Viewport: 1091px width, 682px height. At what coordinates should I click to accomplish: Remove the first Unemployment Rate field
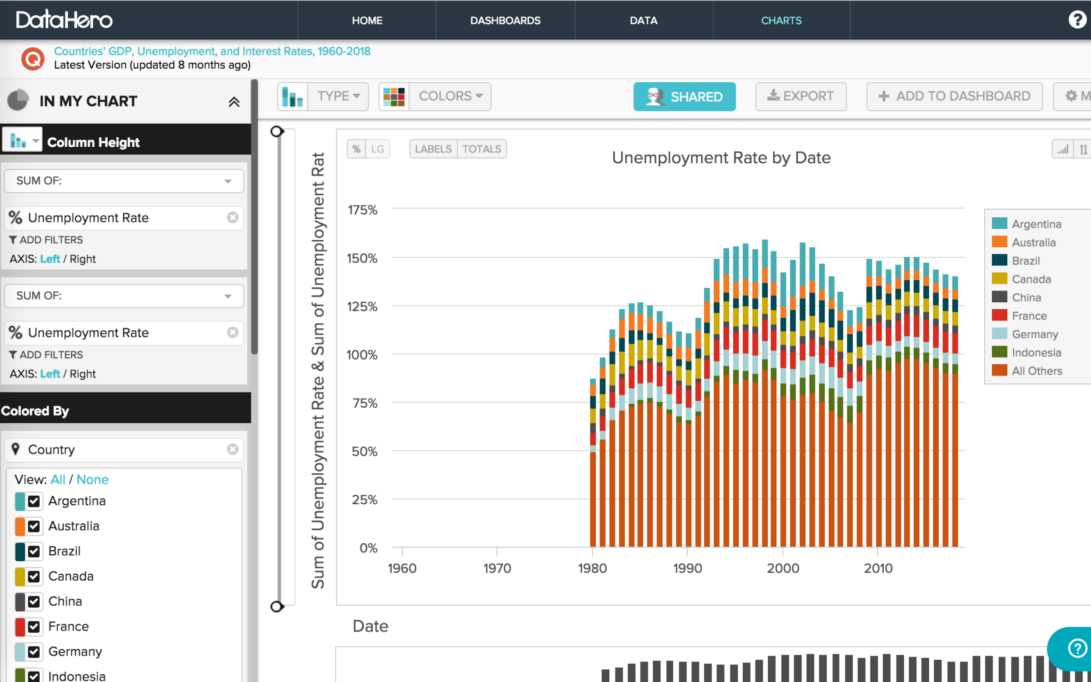233,218
